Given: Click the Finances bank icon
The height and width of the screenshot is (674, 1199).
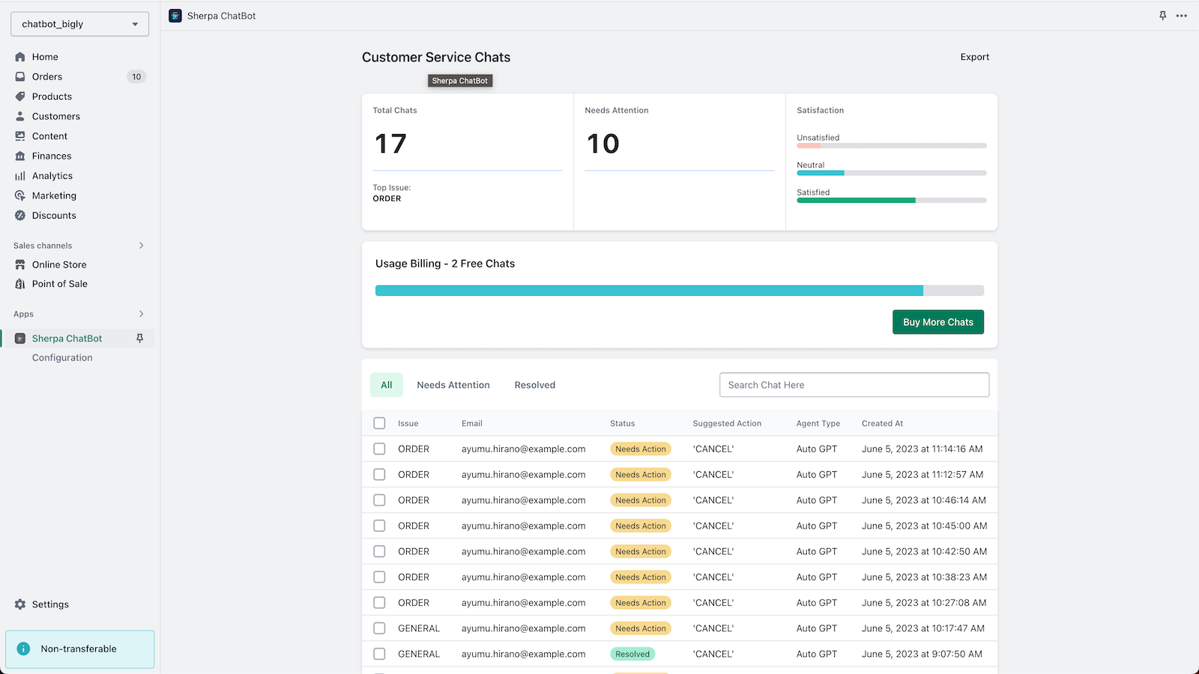Looking at the screenshot, I should pos(20,156).
